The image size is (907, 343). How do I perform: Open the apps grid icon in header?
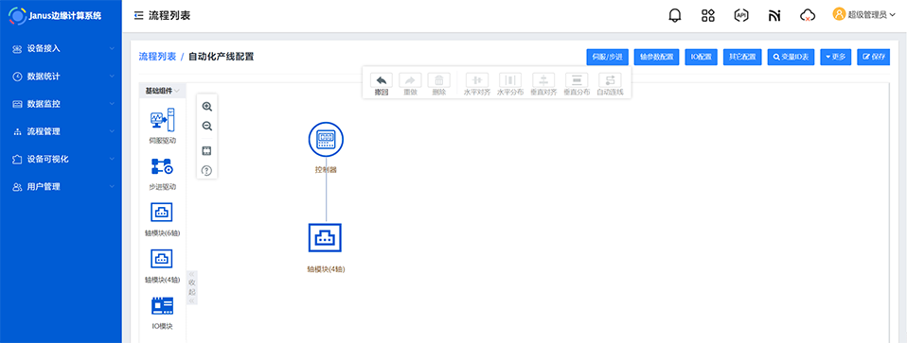(x=708, y=15)
